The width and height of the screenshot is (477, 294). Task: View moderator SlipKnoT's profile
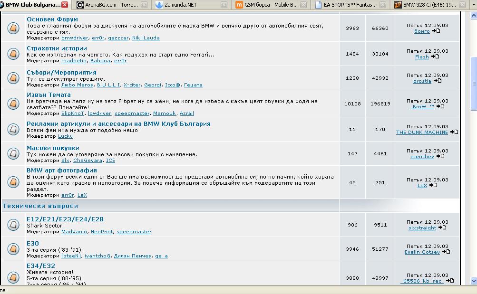pyautogui.click(x=73, y=114)
